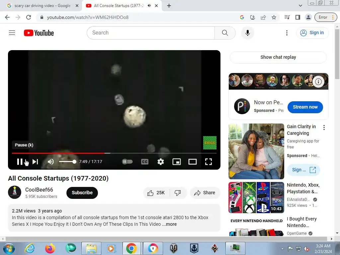The image size is (340, 255).
Task: Open the taskbar clock showing 3:24 AM
Action: 323,248
